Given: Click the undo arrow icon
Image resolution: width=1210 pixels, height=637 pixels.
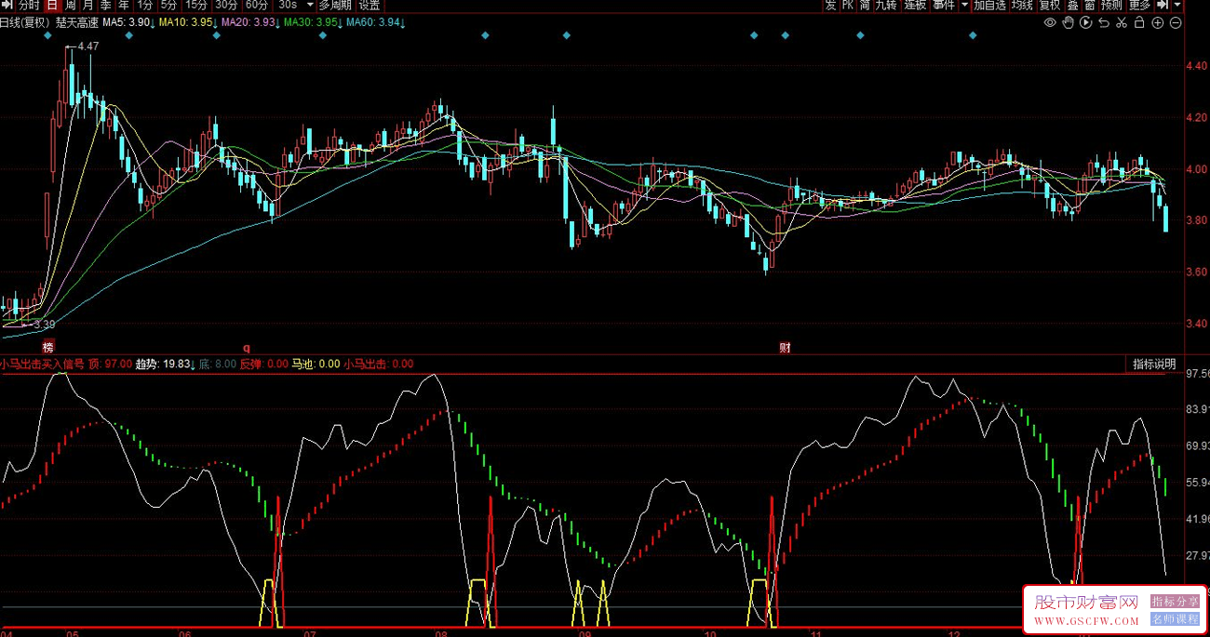Looking at the screenshot, I should click(1104, 22).
